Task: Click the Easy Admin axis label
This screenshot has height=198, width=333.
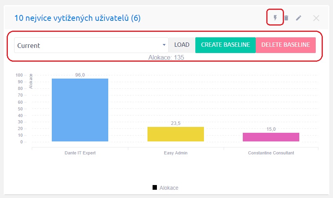Action: coord(176,153)
